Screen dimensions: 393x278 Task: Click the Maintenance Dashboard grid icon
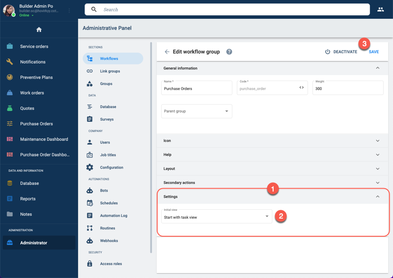pos(10,139)
